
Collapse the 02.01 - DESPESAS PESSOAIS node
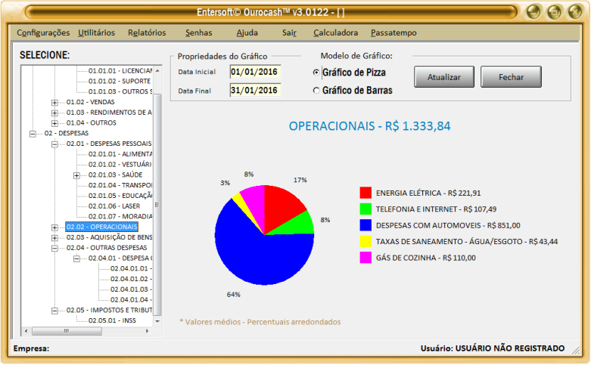click(54, 144)
